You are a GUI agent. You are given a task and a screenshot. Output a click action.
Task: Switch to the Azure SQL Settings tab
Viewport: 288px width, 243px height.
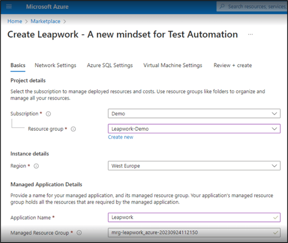coord(110,65)
